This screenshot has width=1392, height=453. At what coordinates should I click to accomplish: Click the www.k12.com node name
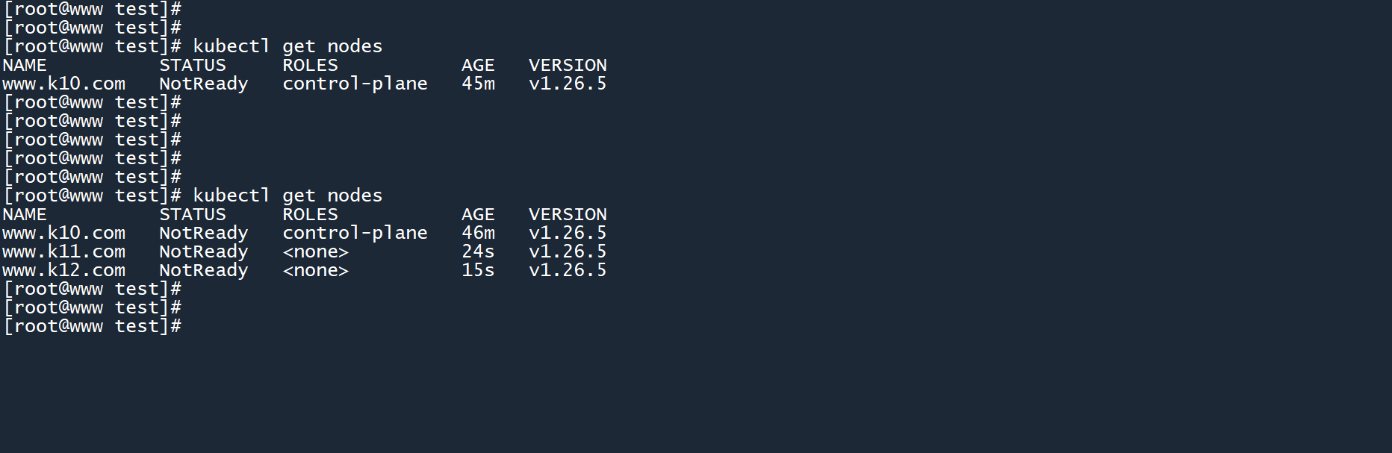63,271
